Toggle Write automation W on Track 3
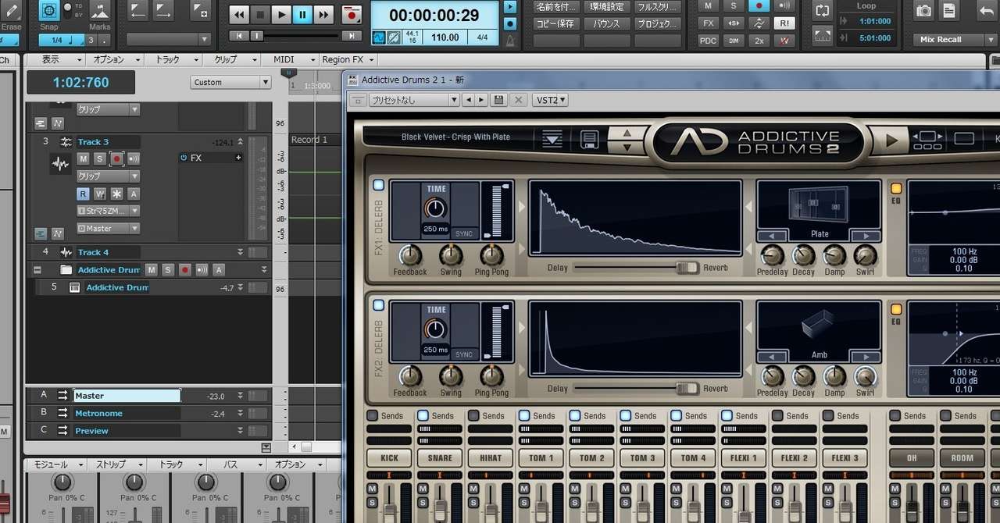This screenshot has width=1000, height=523. pos(100,194)
